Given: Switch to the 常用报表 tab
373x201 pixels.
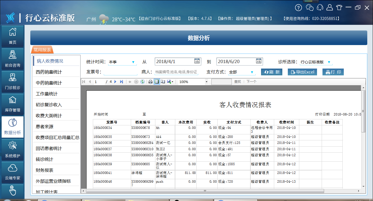Looking at the screenshot, I should 42,50.
